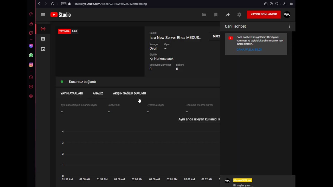This screenshot has height=187, width=333.
Task: Click the share arrow icon in Studio header
Action: [228, 15]
